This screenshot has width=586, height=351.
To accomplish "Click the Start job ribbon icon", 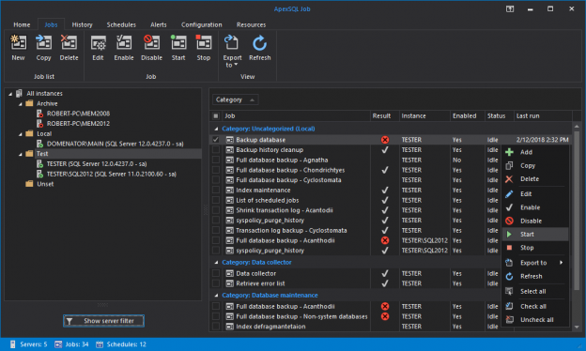I will (178, 42).
